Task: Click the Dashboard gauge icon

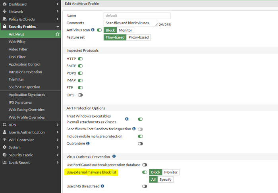Action: [5, 4]
